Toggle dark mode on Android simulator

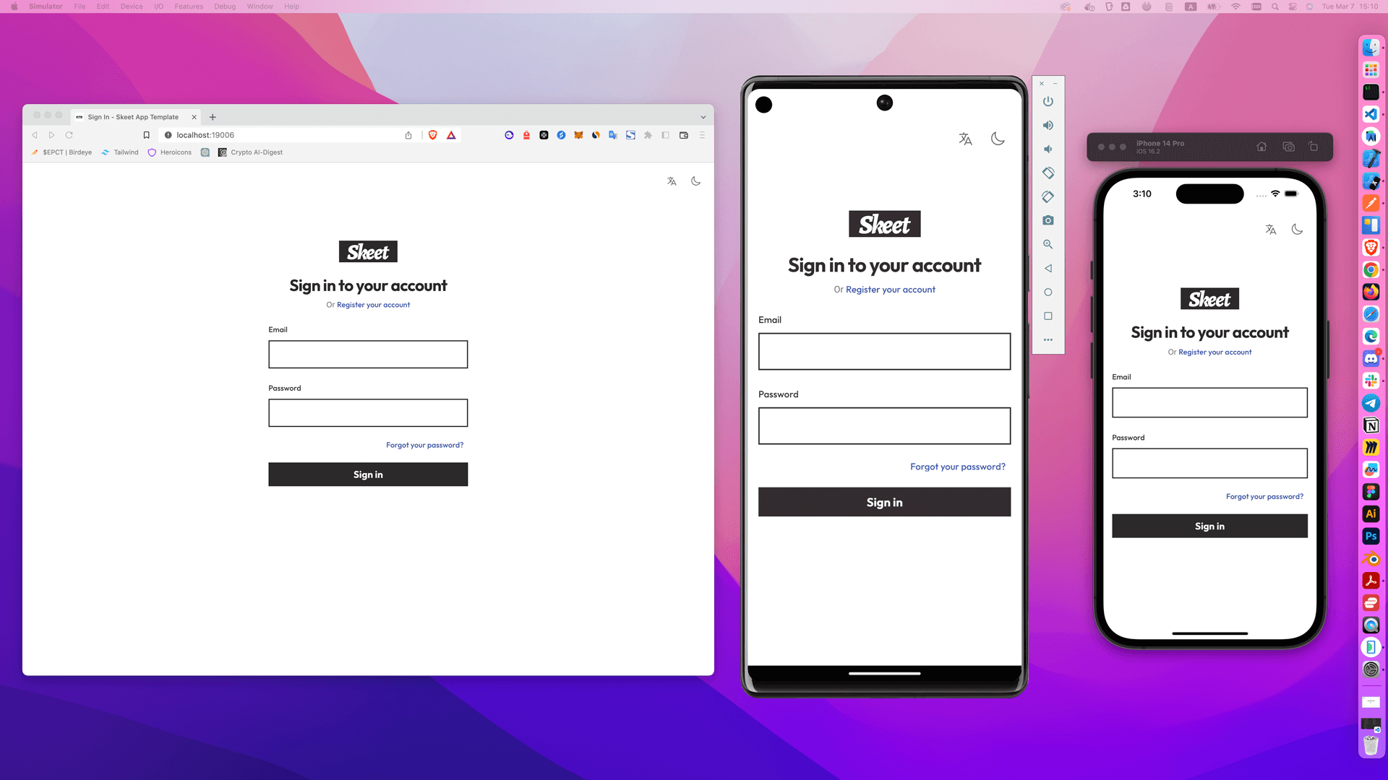pyautogui.click(x=997, y=138)
